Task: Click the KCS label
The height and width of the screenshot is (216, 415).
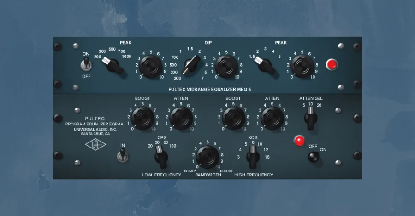Action: click(x=253, y=138)
